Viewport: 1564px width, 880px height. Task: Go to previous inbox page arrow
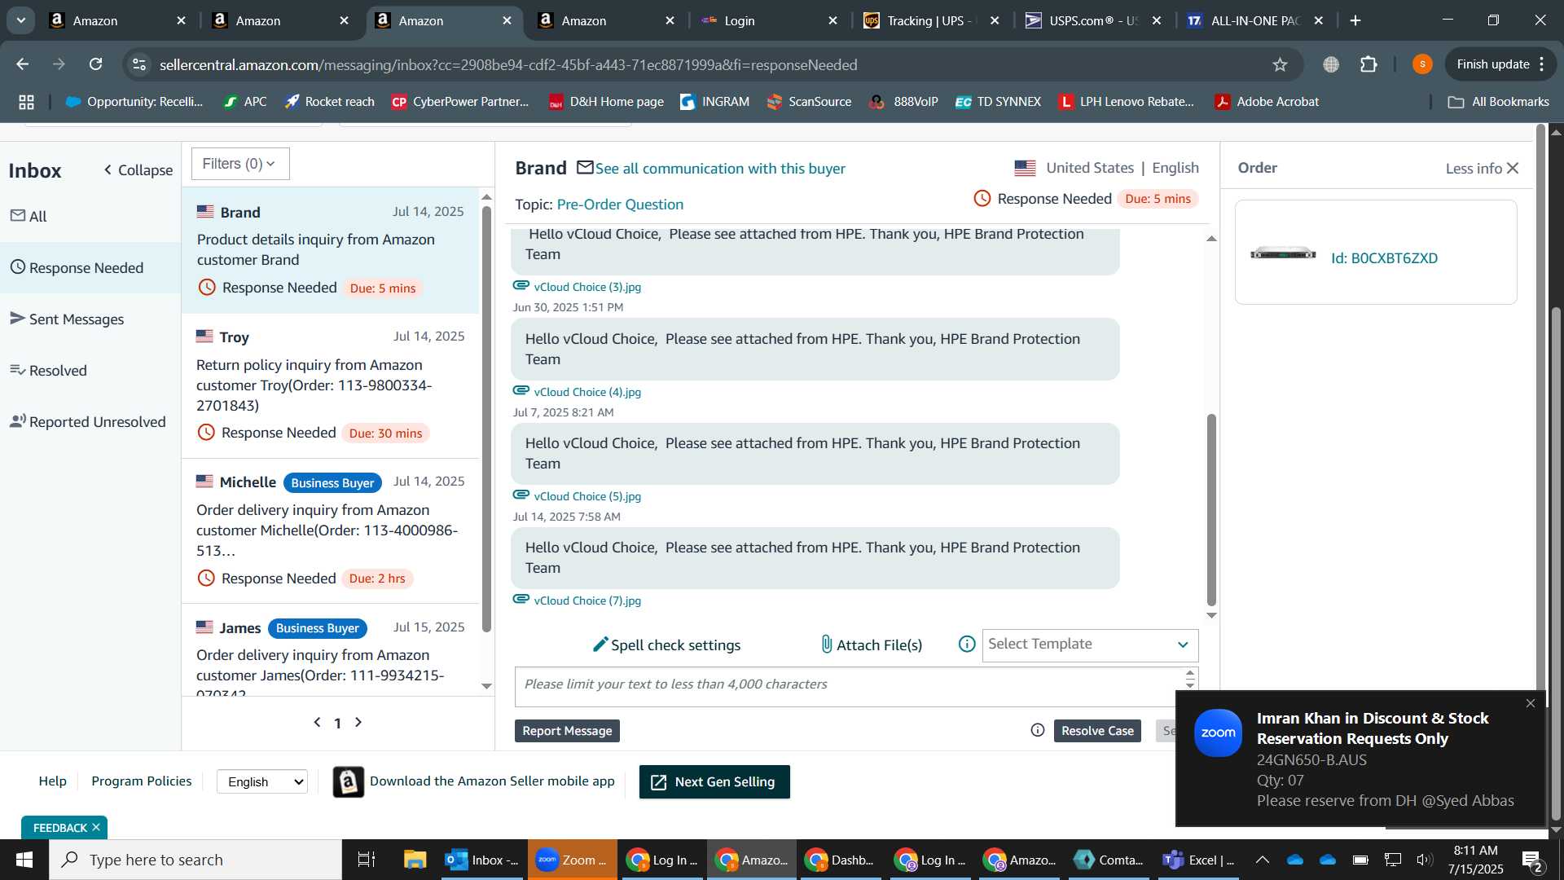point(318,722)
